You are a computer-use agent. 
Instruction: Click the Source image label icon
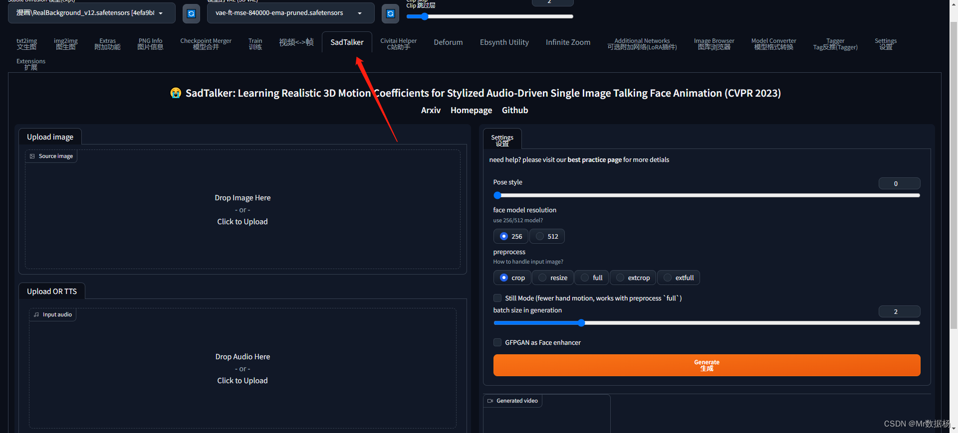32,156
